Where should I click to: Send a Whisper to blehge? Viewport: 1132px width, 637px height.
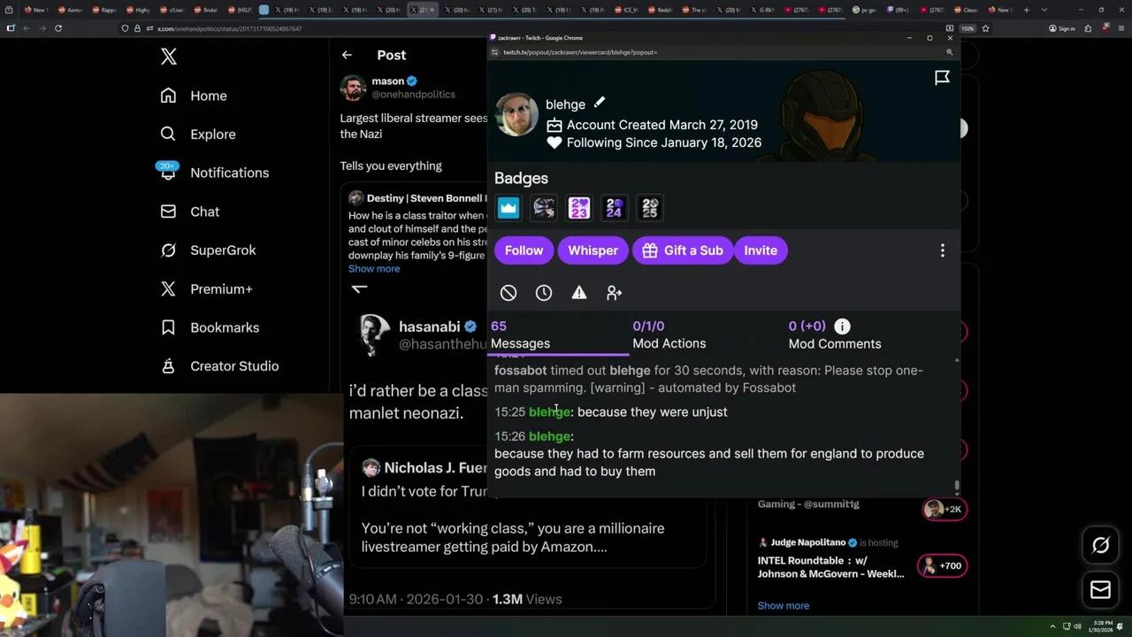click(x=593, y=250)
